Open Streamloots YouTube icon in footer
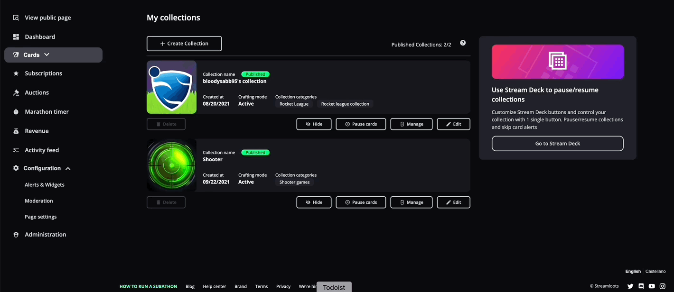This screenshot has width=674, height=292. click(x=652, y=286)
